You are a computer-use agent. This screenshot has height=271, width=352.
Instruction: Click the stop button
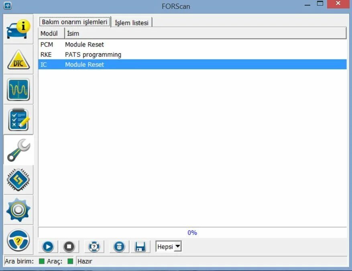(x=69, y=247)
